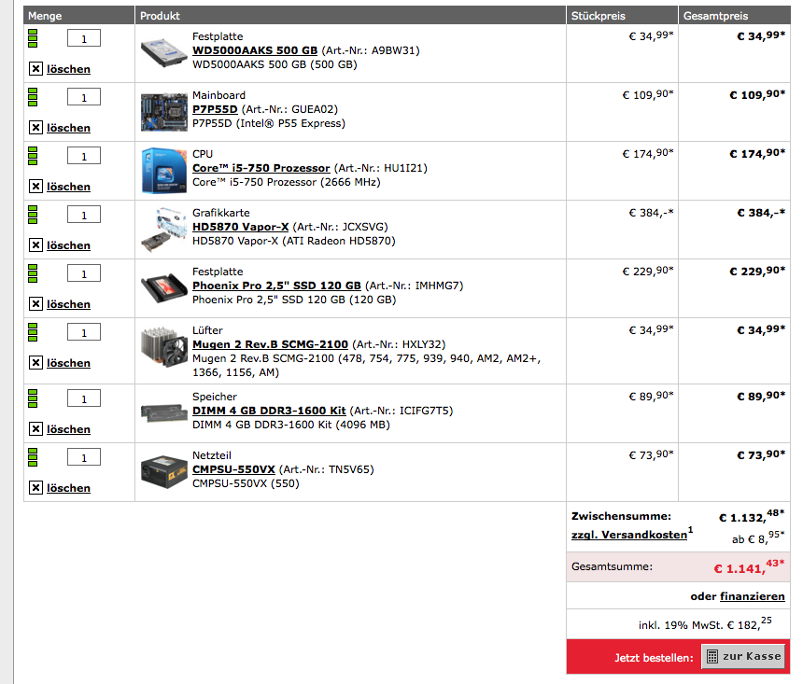The height and width of the screenshot is (684, 803).
Task: Click quantity field for CMPSU-550VX
Action: click(x=84, y=457)
